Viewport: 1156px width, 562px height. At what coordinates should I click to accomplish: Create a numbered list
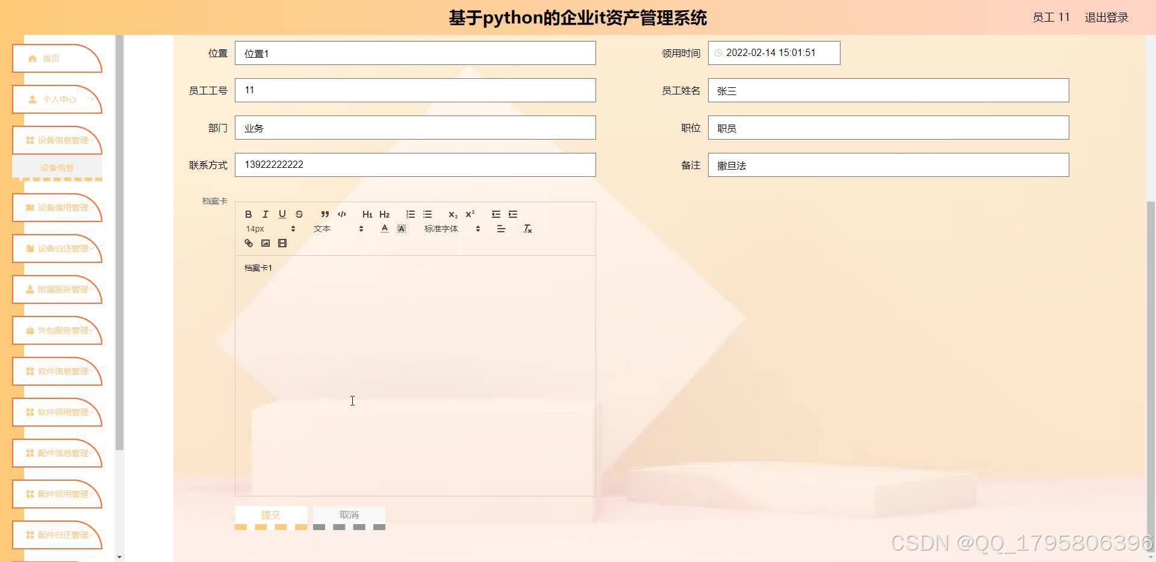(x=411, y=214)
